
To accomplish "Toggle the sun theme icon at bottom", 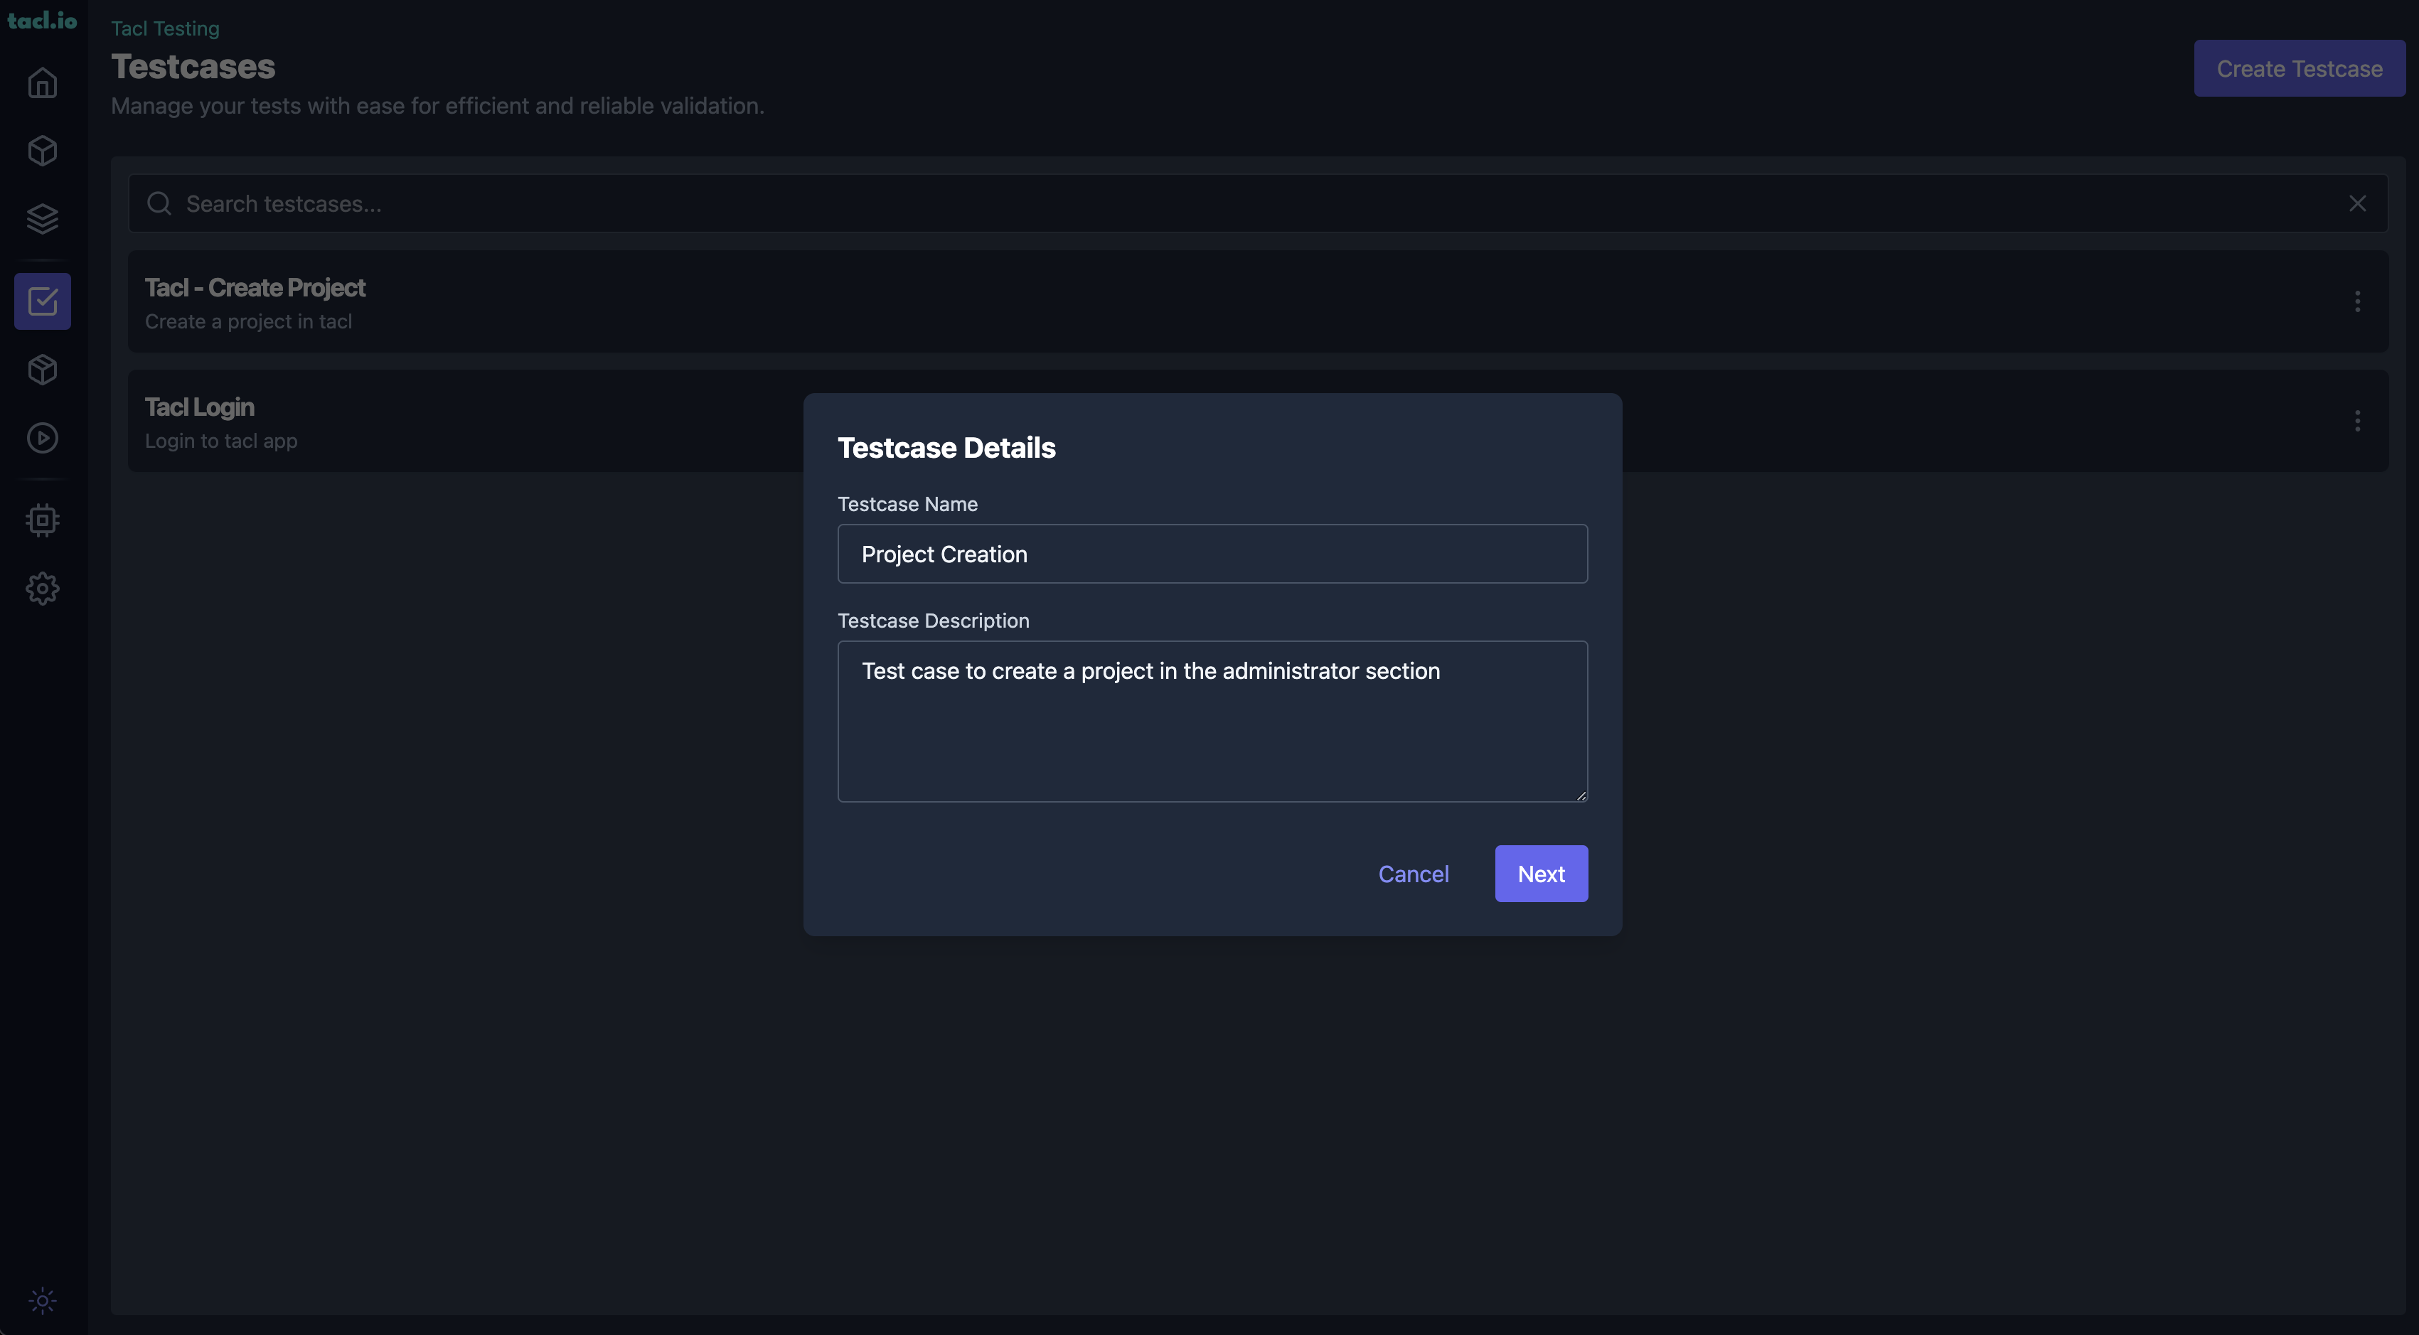I will click(42, 1300).
